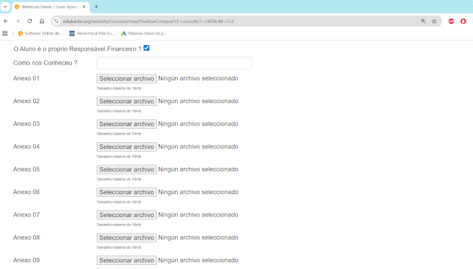Viewport: 473px width, 269px height.
Task: Choose a file for Anexo 09
Action: [126, 260]
